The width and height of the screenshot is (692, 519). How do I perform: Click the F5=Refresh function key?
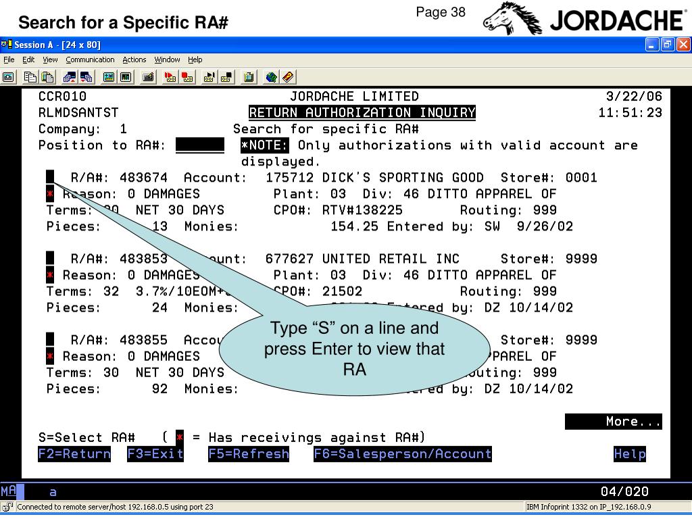[249, 453]
